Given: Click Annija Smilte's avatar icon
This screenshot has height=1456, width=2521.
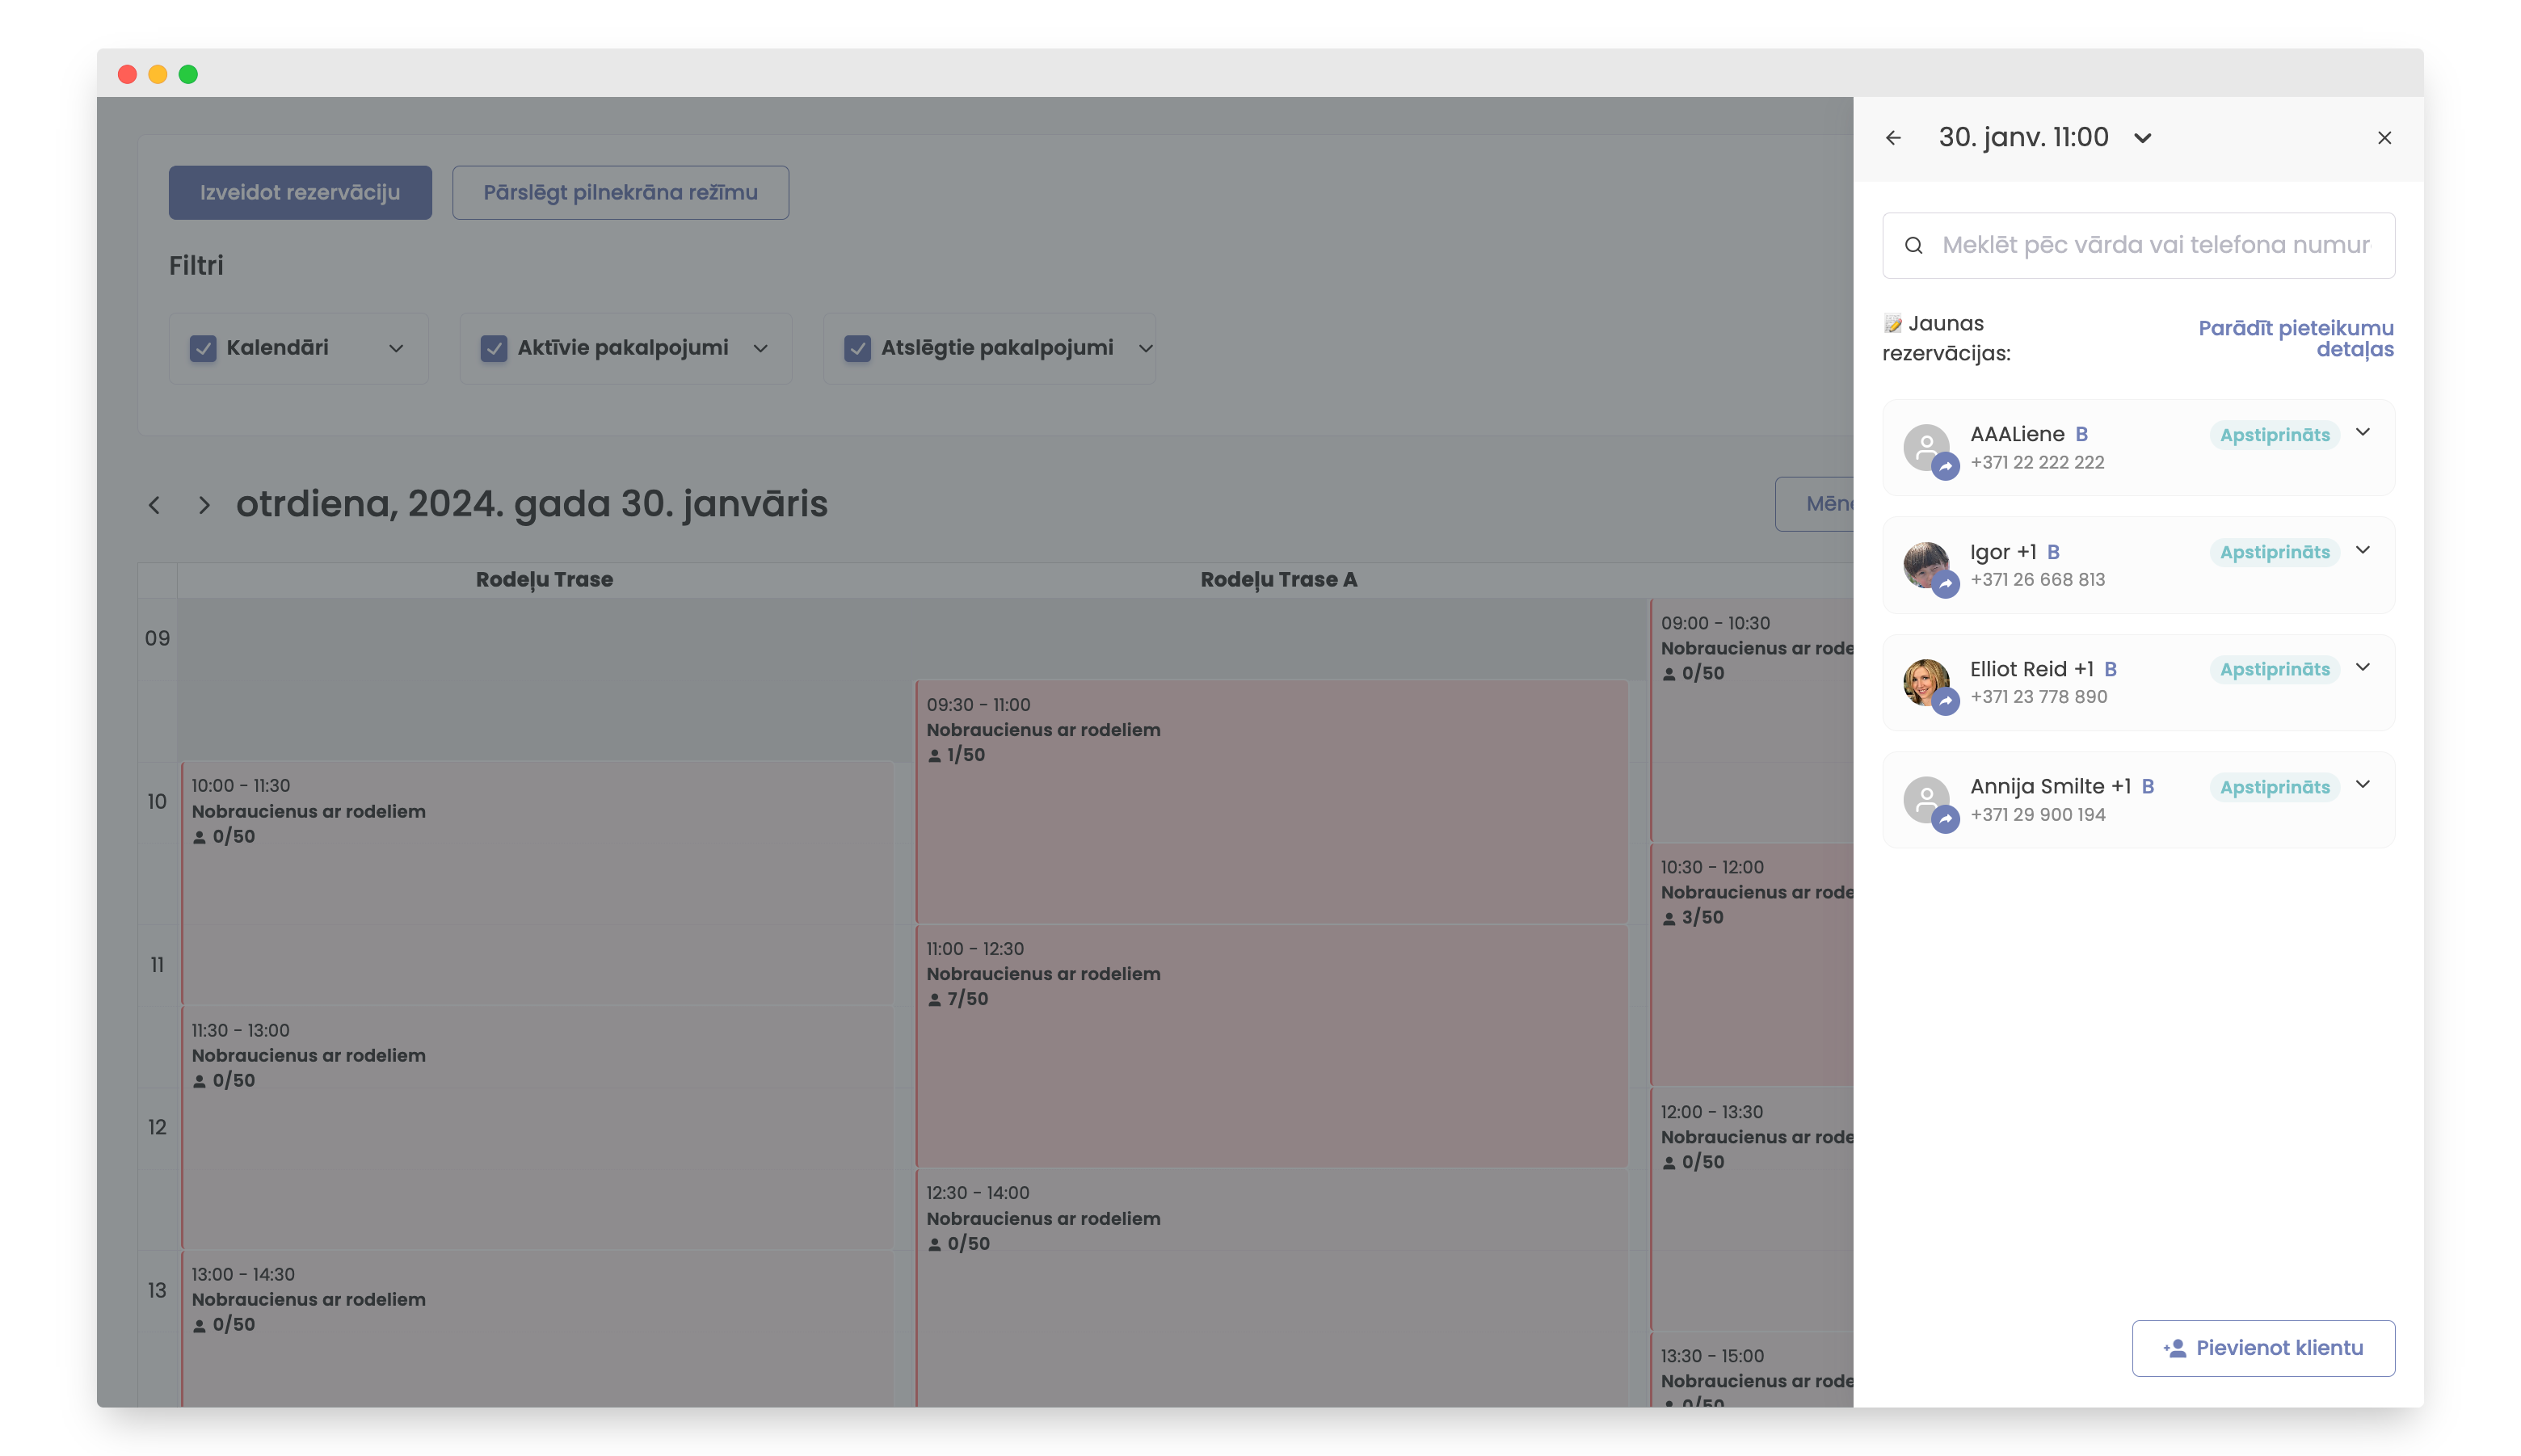Looking at the screenshot, I should [x=1924, y=797].
